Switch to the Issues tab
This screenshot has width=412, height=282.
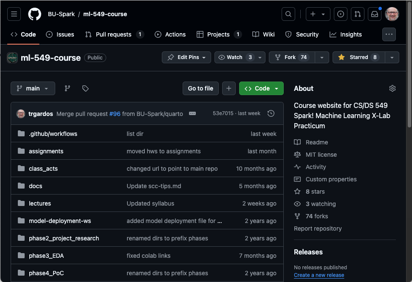[x=60, y=34]
